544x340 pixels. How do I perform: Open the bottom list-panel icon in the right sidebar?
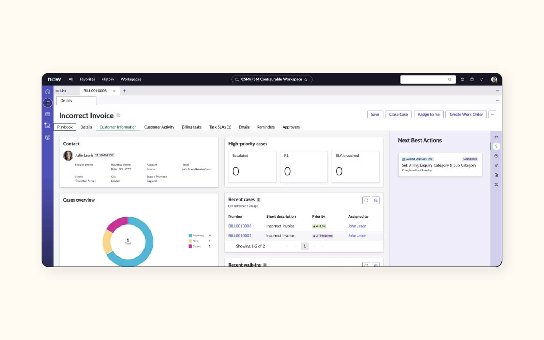[496, 184]
